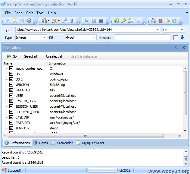Viewport: 190px width, 174px height.
Task: Click the red bug toolbar icon
Action: tap(160, 21)
